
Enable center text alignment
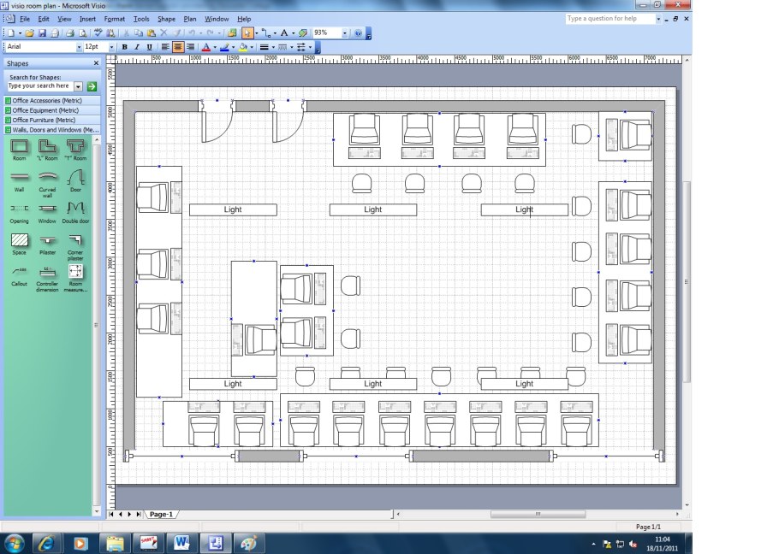coord(178,47)
